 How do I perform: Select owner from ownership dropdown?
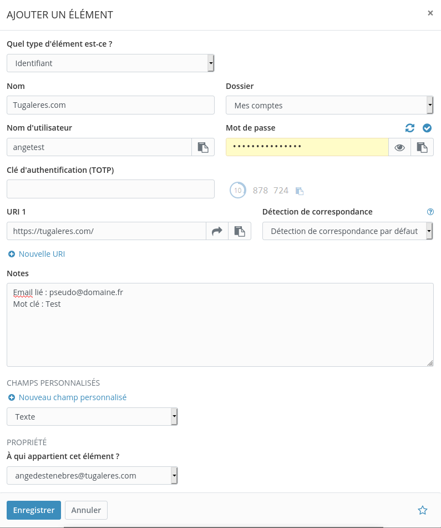point(92,476)
